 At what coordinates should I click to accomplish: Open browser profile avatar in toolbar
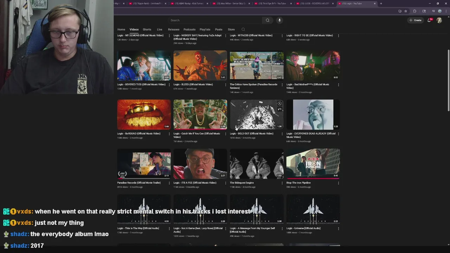[x=439, y=11]
